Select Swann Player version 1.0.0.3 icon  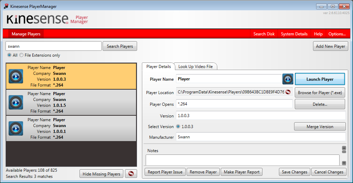tap(16, 76)
